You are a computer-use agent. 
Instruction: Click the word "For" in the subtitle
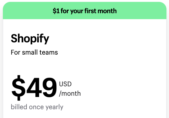click(x=15, y=52)
